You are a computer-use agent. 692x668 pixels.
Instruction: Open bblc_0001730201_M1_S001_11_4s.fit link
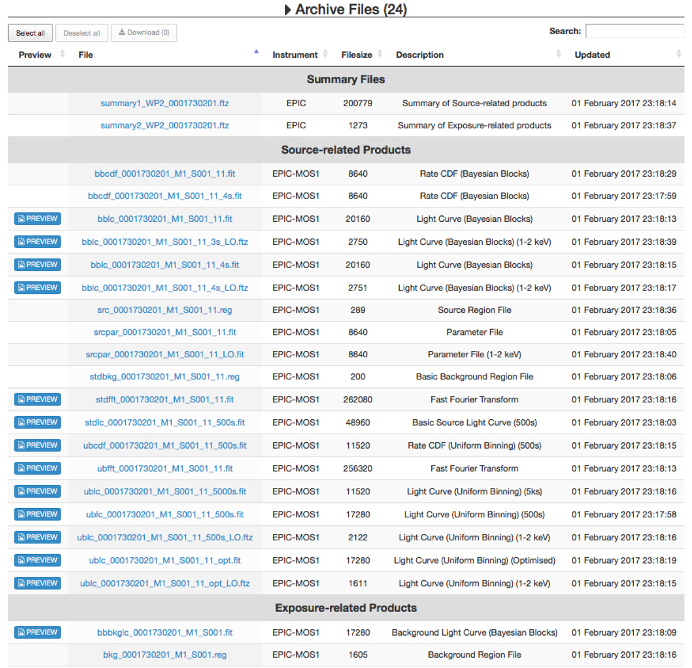tap(165, 265)
